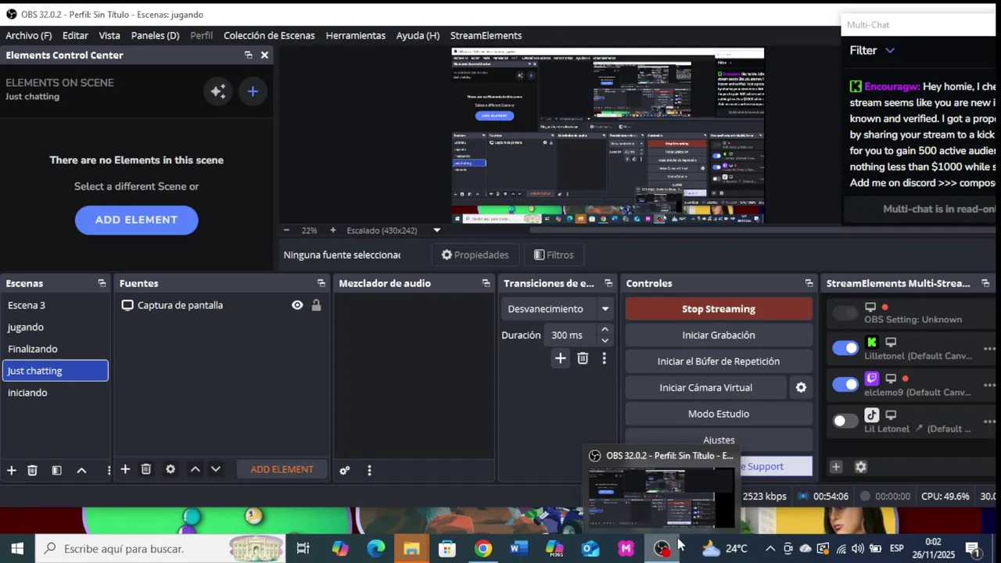Remove the selected source with the Fuentes trash icon

145,469
